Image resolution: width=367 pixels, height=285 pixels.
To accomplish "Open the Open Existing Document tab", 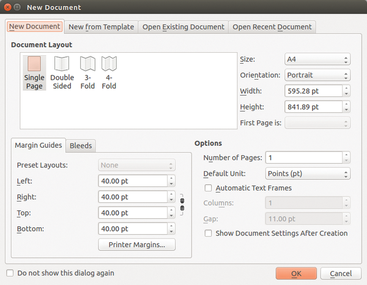I will click(183, 27).
